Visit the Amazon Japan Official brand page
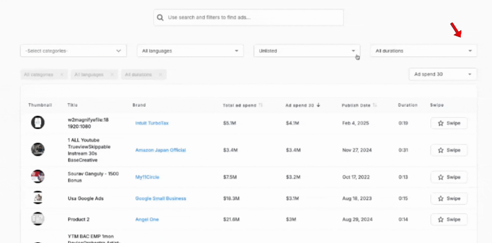 tap(160, 150)
